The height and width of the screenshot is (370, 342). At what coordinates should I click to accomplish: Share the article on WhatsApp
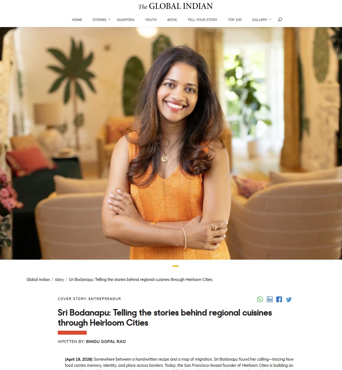tap(260, 299)
